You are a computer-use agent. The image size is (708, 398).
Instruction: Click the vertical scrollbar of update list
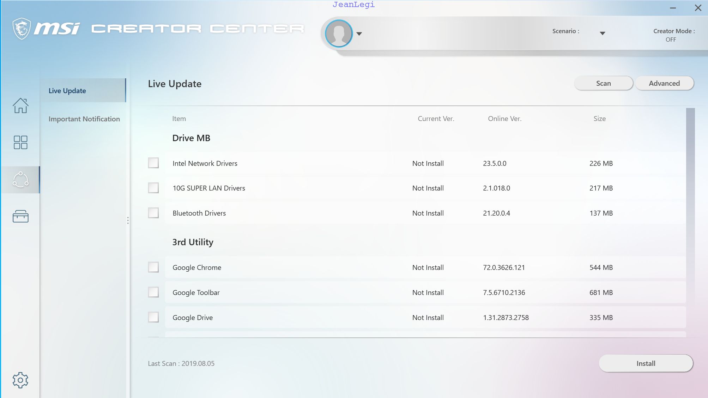tap(690, 176)
